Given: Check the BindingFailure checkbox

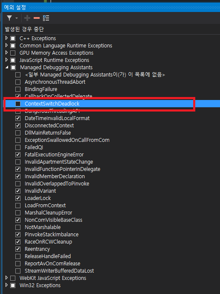Looking at the screenshot, I should (18, 89).
